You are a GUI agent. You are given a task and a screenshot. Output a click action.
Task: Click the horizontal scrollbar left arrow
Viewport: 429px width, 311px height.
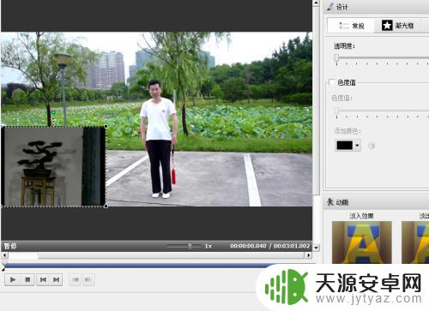point(4,255)
